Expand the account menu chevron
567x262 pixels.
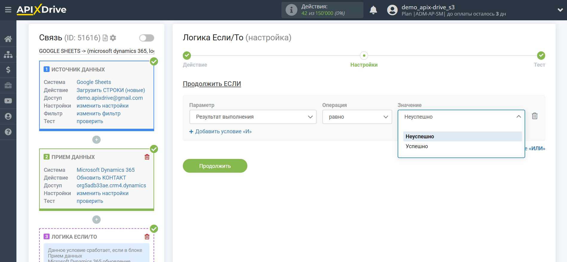560,10
